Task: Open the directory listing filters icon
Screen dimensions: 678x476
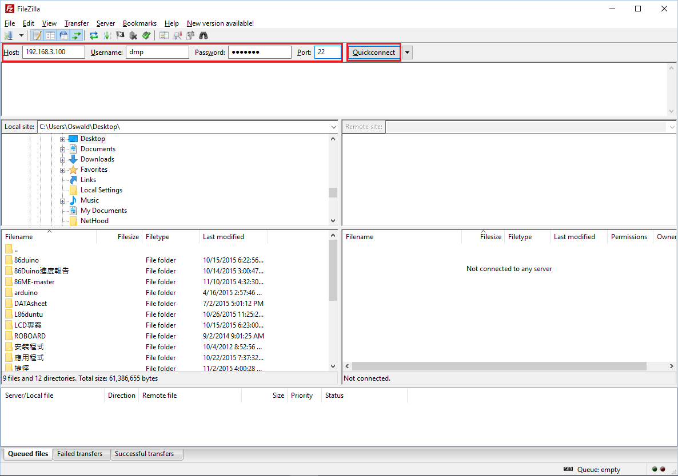Action: point(164,35)
